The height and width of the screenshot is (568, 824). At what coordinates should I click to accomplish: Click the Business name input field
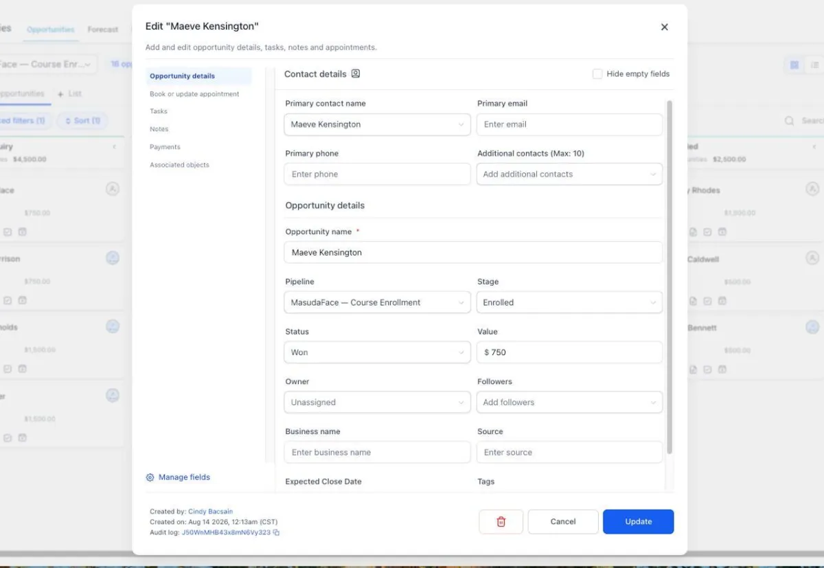377,453
